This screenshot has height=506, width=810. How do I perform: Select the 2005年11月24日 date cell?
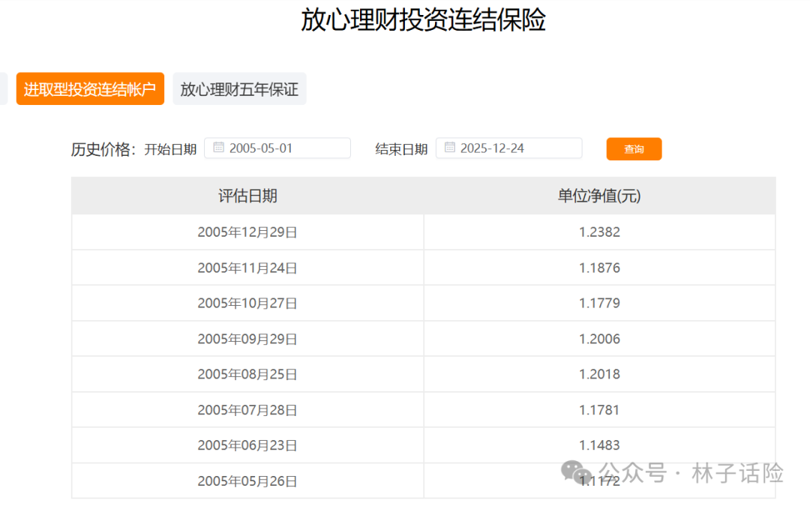point(247,268)
